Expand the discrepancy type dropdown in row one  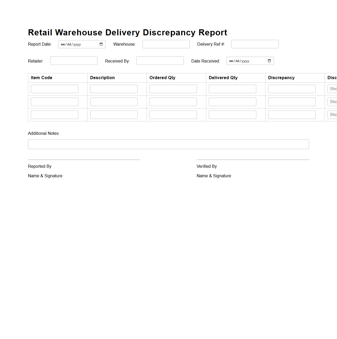click(x=333, y=89)
